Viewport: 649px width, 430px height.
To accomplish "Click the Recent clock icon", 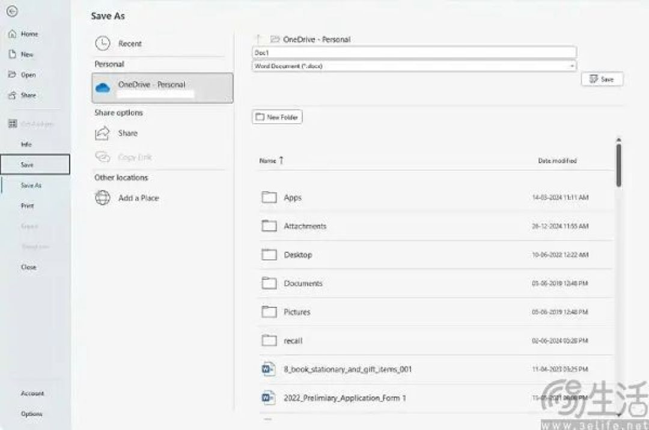I will coord(103,43).
